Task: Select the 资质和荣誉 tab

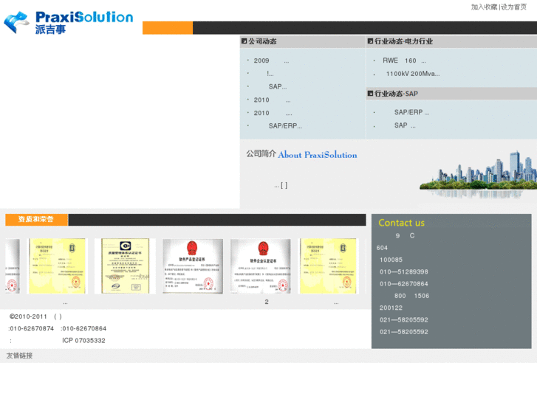Action: point(36,219)
